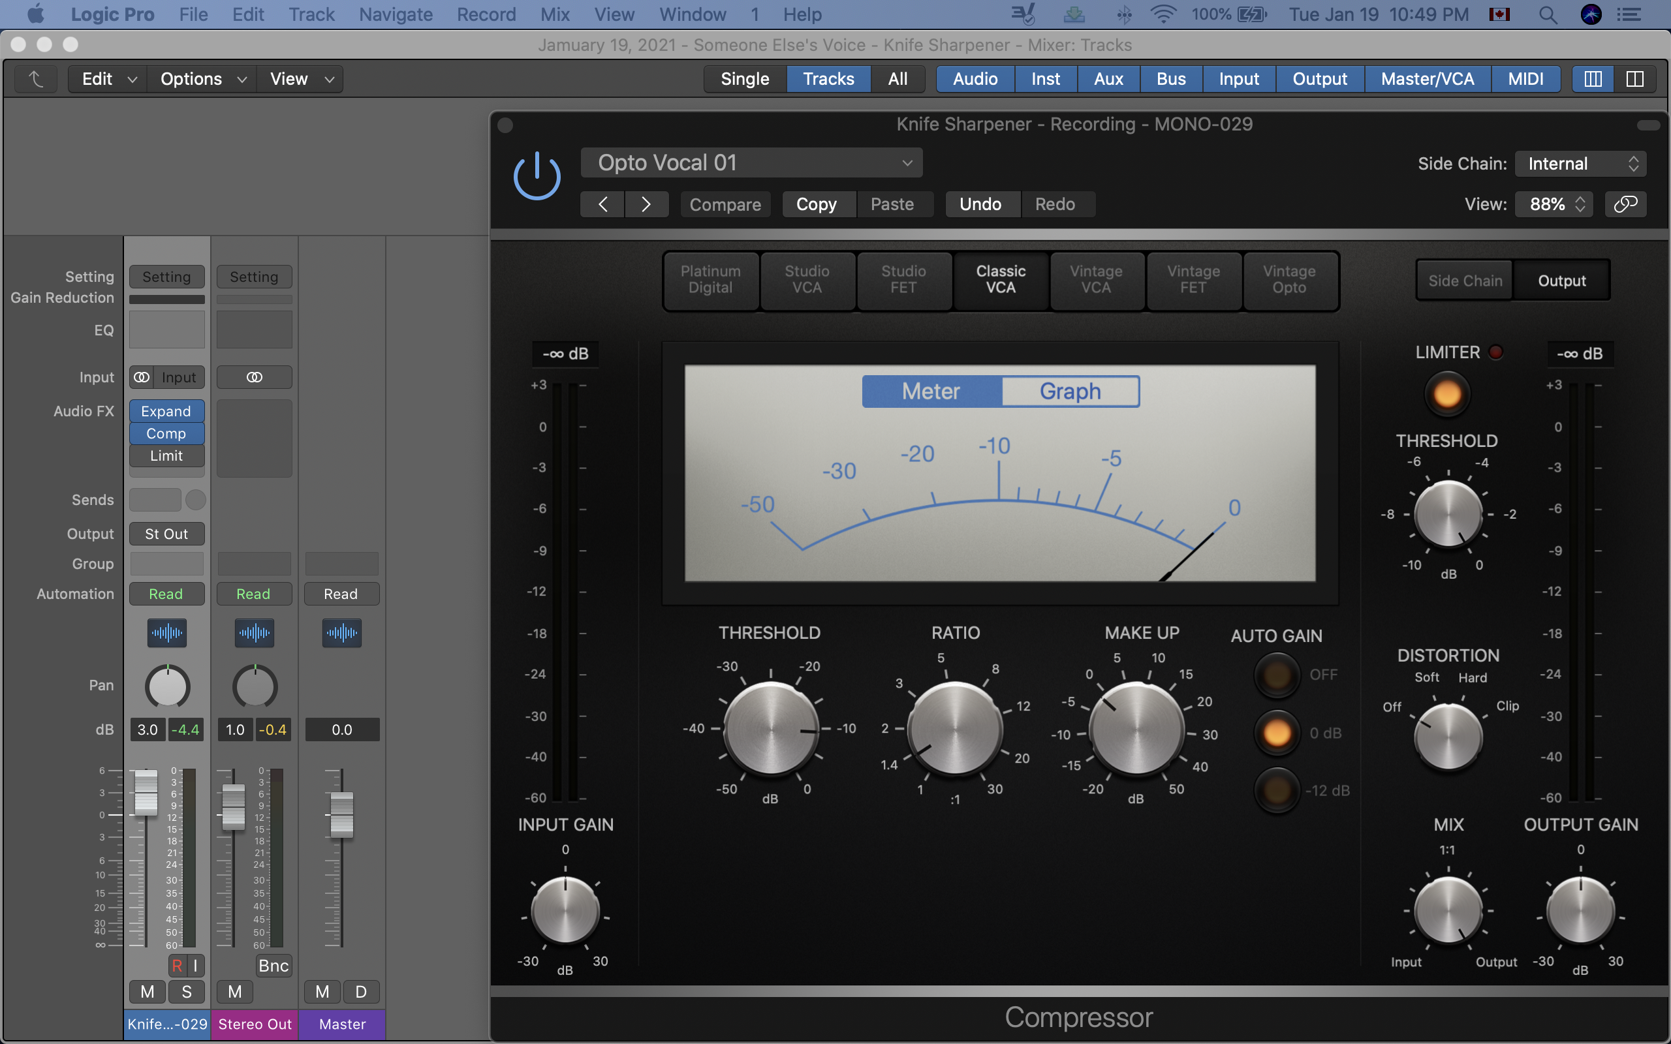
Task: Click Knife Sharpener track waveform icon
Action: 167,632
